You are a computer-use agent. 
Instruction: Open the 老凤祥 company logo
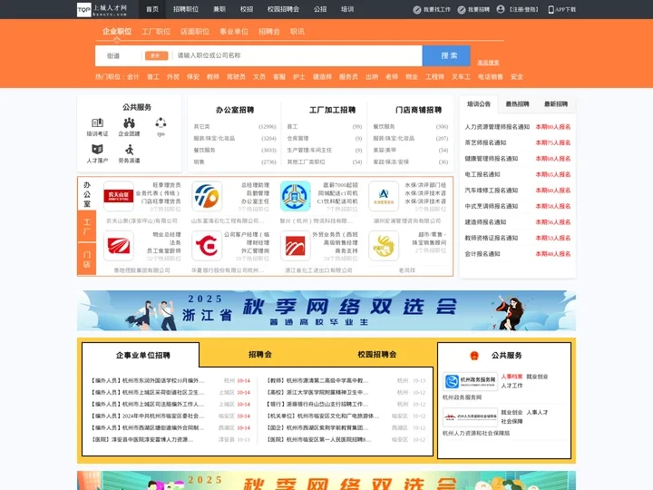click(x=384, y=246)
